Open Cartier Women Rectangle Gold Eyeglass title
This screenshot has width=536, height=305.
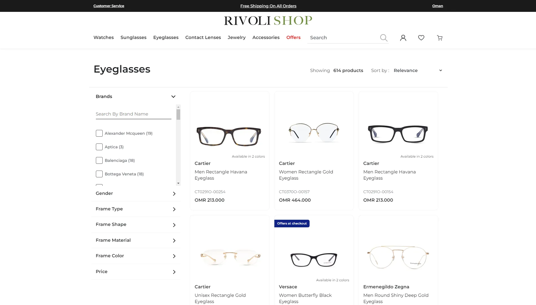pos(306,175)
